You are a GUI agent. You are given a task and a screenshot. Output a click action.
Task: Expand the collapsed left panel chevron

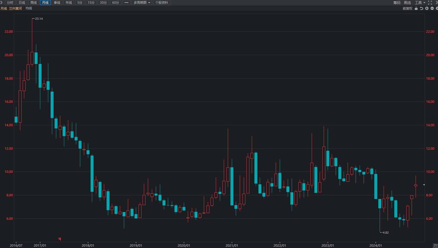(x=1, y=2)
